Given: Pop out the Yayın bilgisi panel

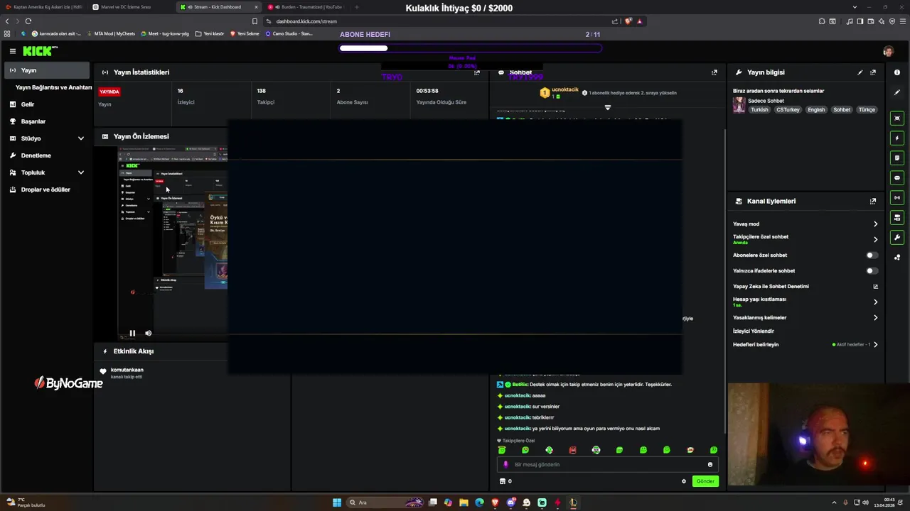Looking at the screenshot, I should click(873, 72).
